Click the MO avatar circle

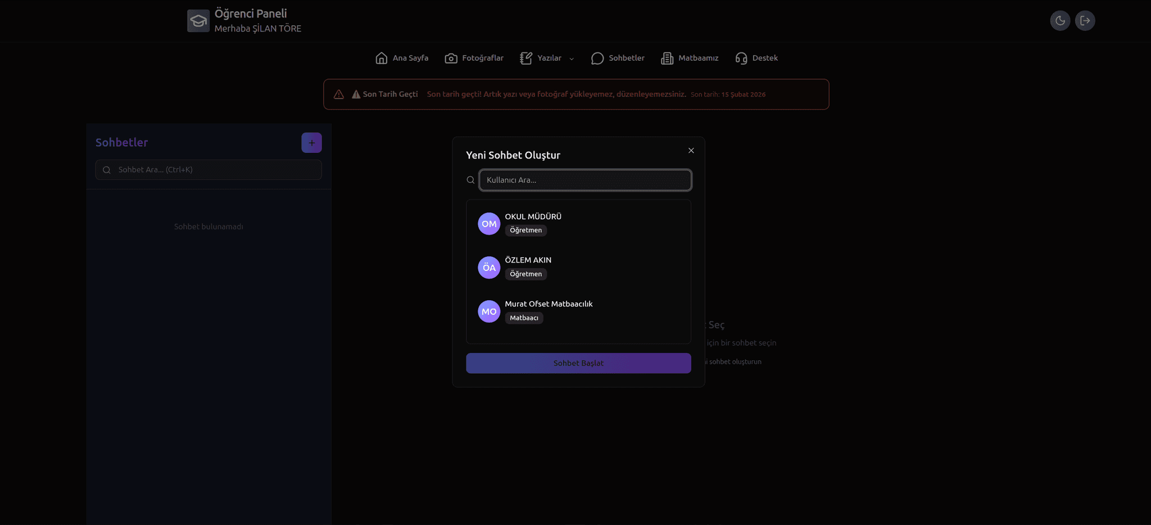tap(489, 311)
